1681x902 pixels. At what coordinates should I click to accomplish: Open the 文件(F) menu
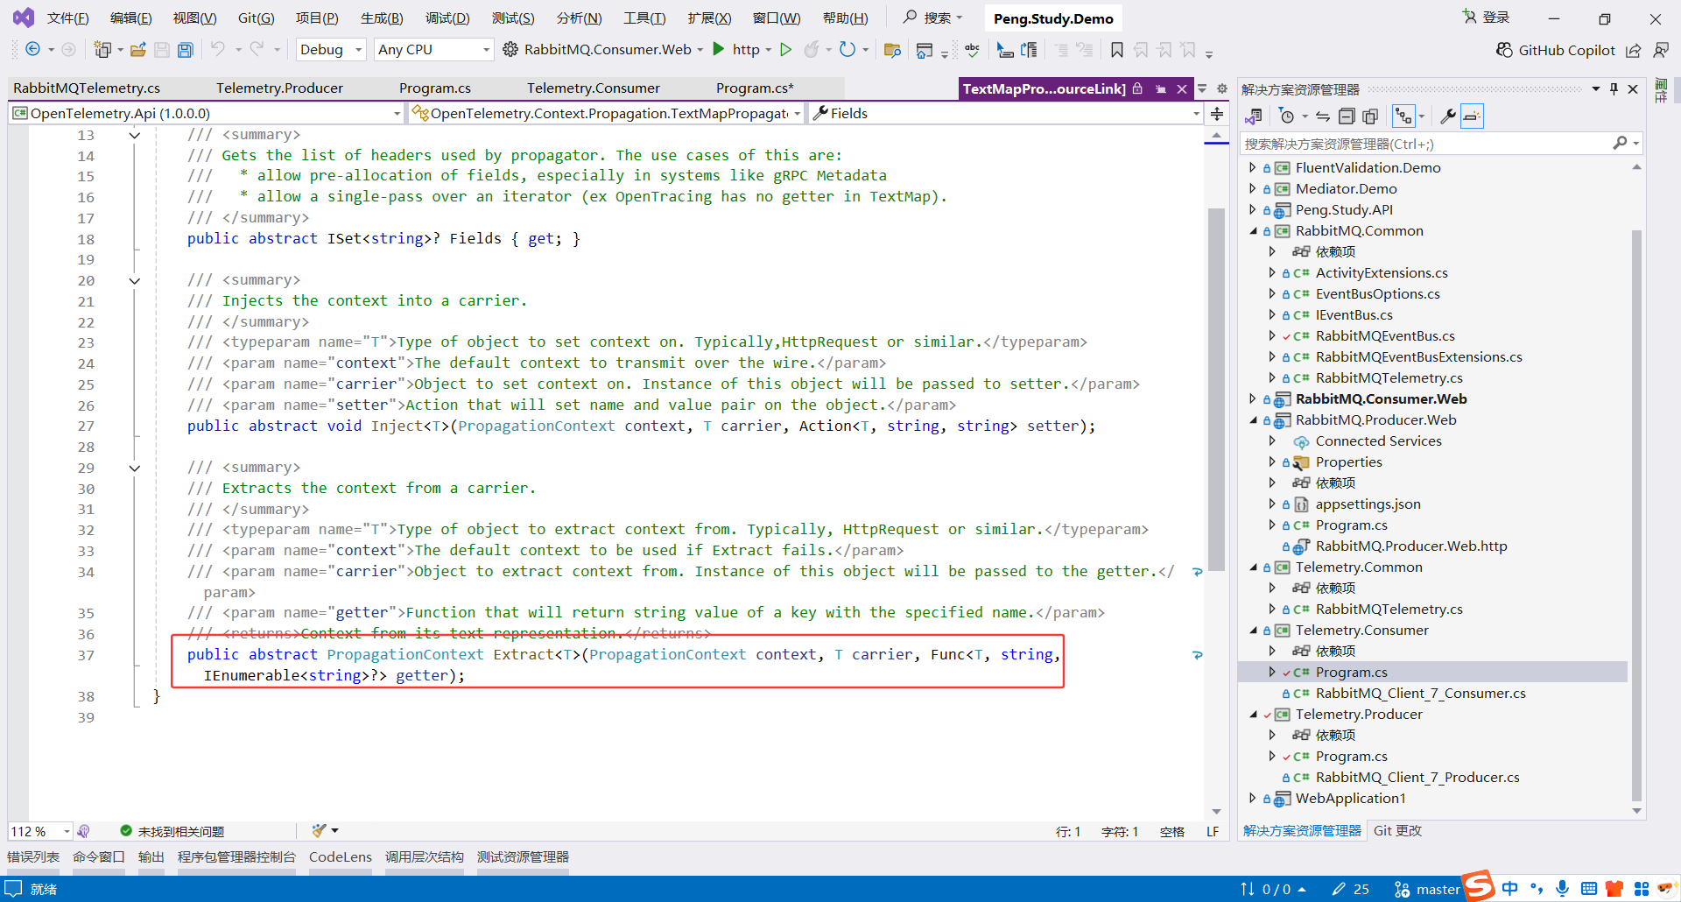pos(67,18)
